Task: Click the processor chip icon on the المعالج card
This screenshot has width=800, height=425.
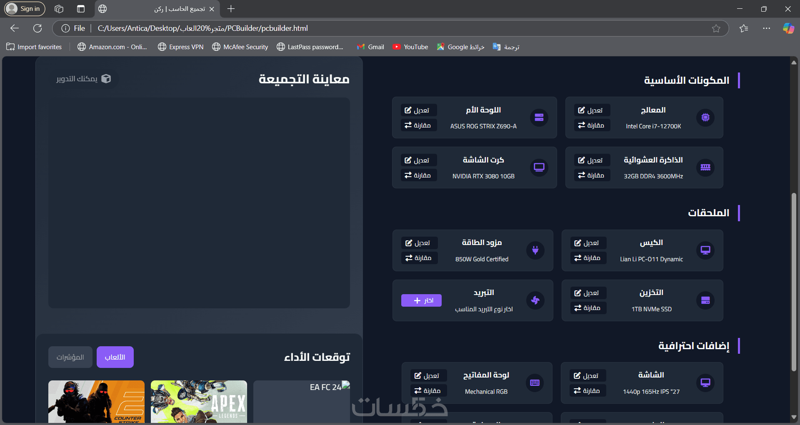Action: pyautogui.click(x=705, y=117)
